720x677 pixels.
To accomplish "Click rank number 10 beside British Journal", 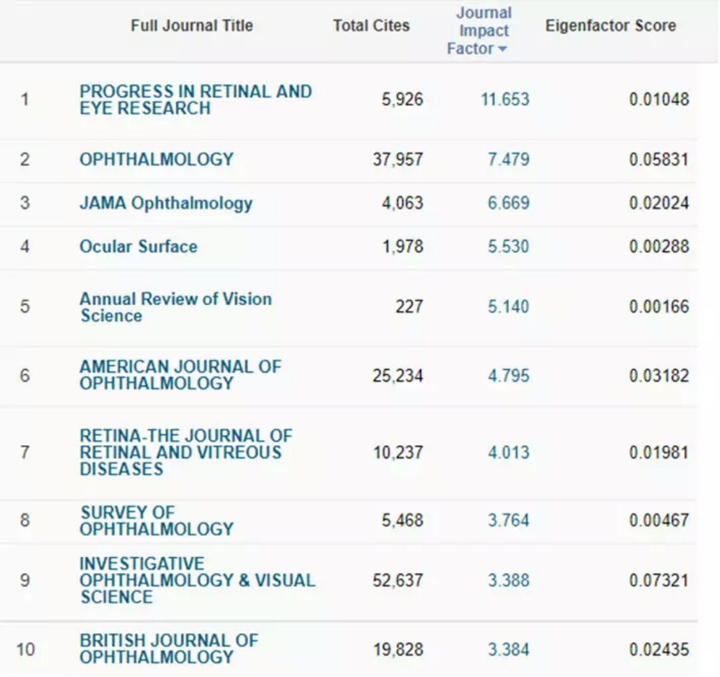I will [x=25, y=649].
